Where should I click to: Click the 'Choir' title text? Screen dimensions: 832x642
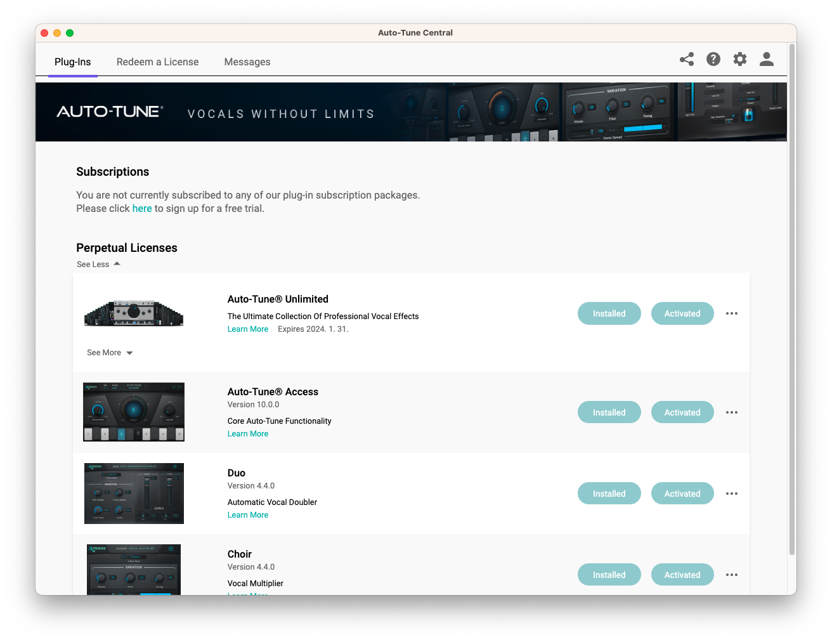point(240,554)
